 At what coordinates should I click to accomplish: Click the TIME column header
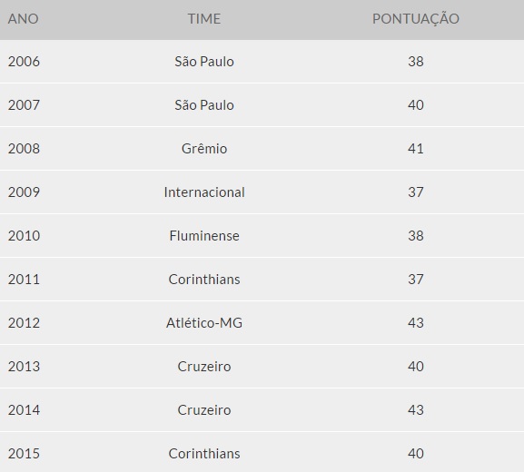coord(204,19)
